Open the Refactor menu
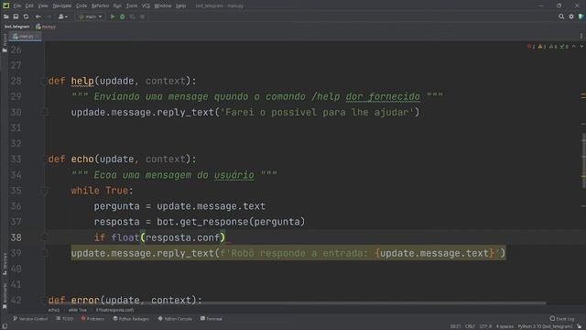This screenshot has height=330, width=586. point(100,5)
